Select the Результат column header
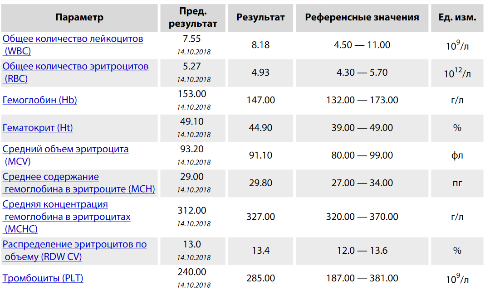485x290 pixels. [x=260, y=18]
